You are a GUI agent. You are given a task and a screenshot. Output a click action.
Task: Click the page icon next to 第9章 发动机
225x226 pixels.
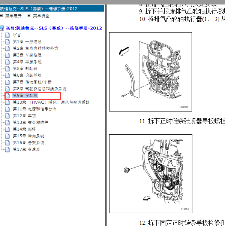pyautogui.click(x=7, y=95)
